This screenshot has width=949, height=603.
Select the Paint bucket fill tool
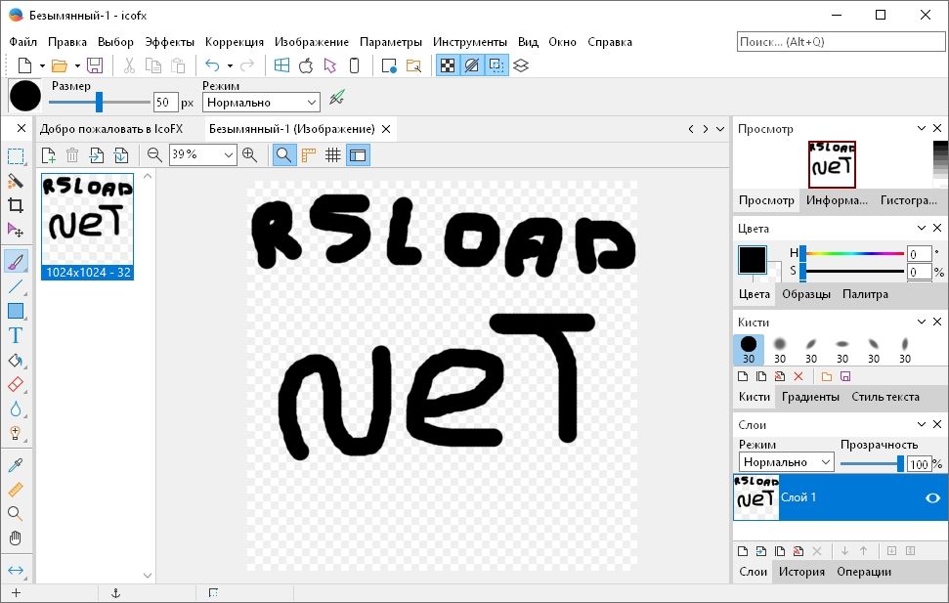point(16,361)
